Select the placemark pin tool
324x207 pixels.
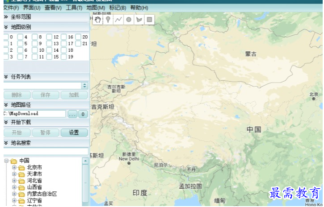[x=108, y=20]
